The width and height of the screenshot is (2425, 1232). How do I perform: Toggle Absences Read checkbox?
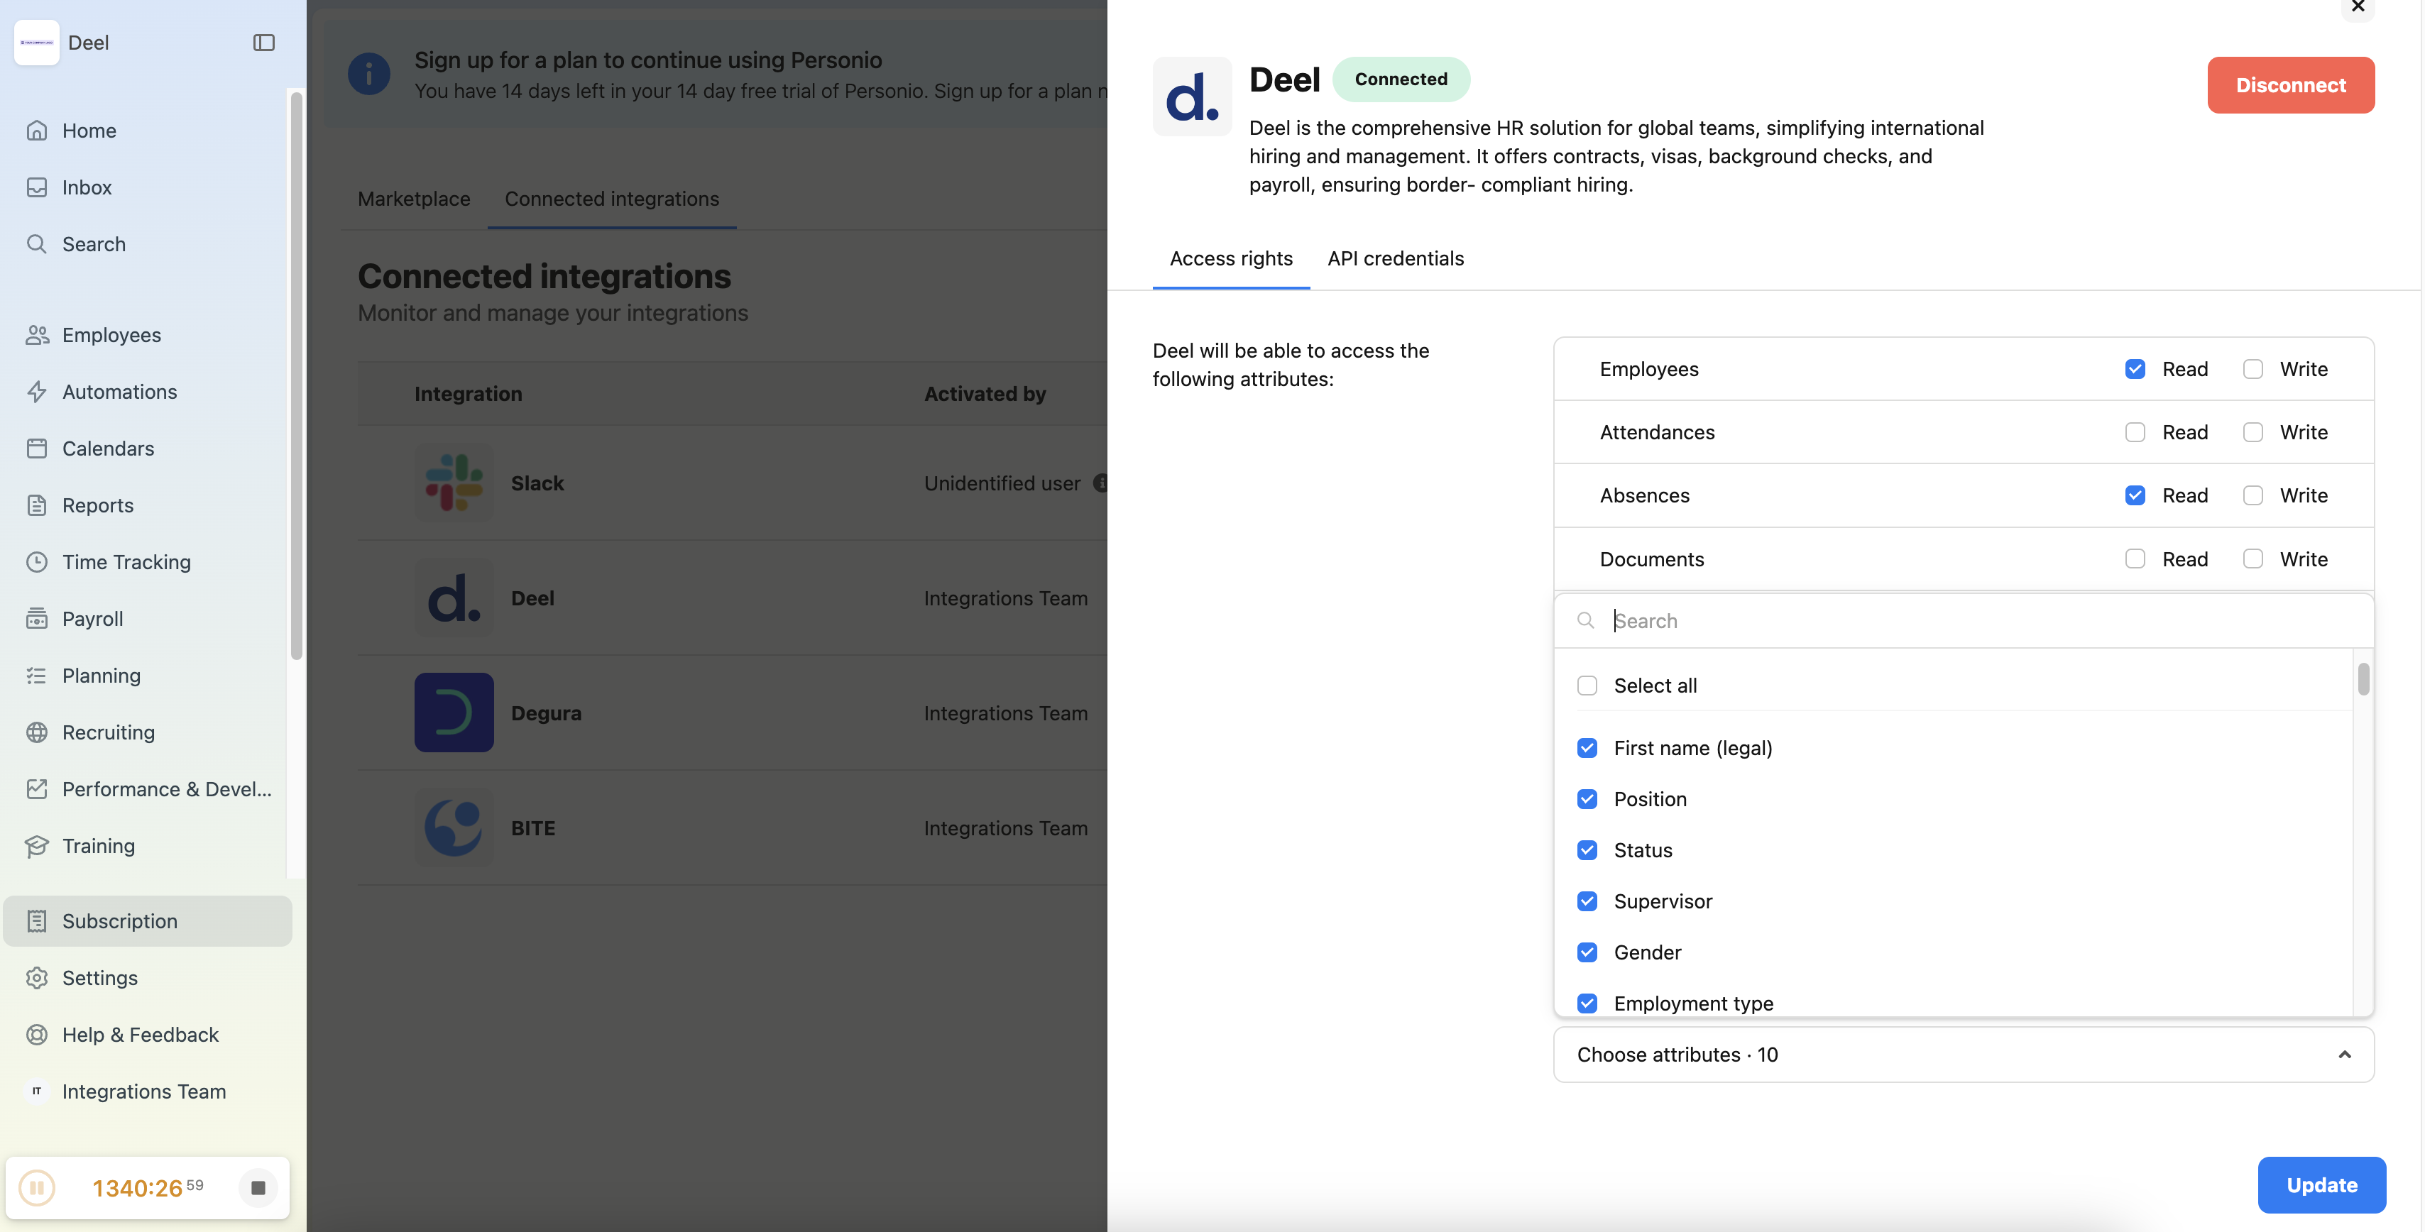coord(2134,495)
